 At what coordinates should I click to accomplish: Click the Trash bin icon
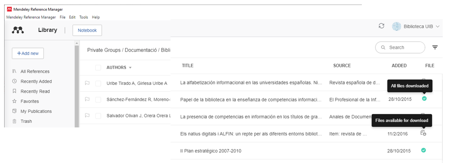click(14, 121)
